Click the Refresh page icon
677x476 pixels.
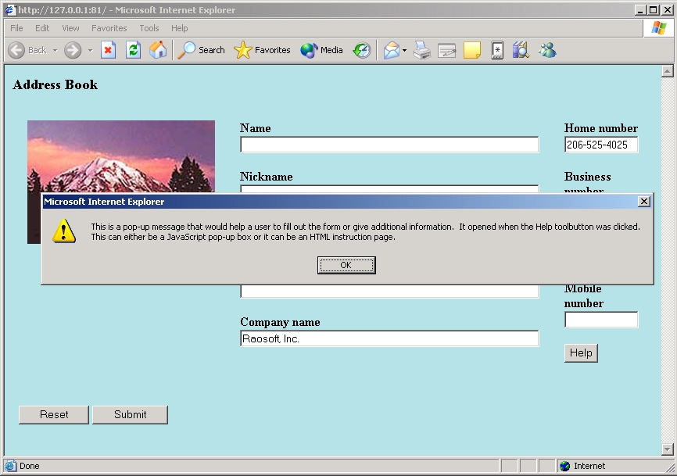tap(134, 50)
